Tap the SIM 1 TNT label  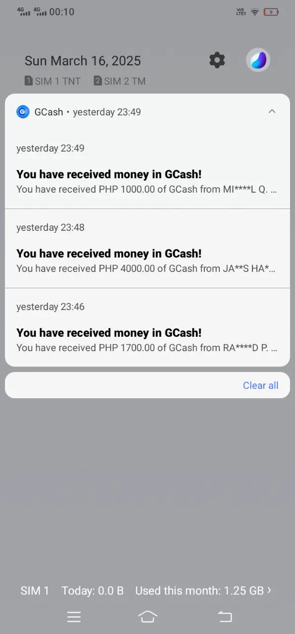pyautogui.click(x=52, y=81)
